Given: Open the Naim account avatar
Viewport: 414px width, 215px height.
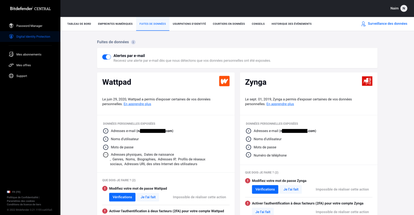Looking at the screenshot, I should [404, 8].
